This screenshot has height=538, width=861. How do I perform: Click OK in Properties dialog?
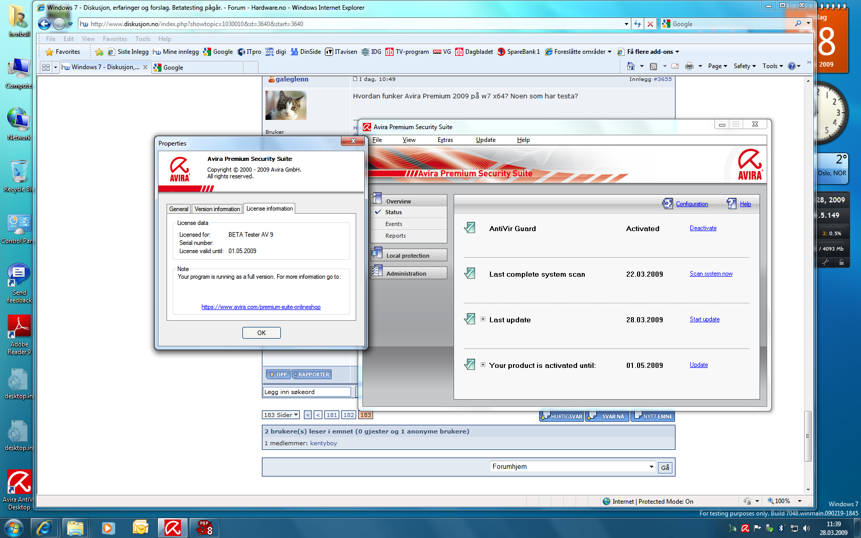(x=261, y=333)
